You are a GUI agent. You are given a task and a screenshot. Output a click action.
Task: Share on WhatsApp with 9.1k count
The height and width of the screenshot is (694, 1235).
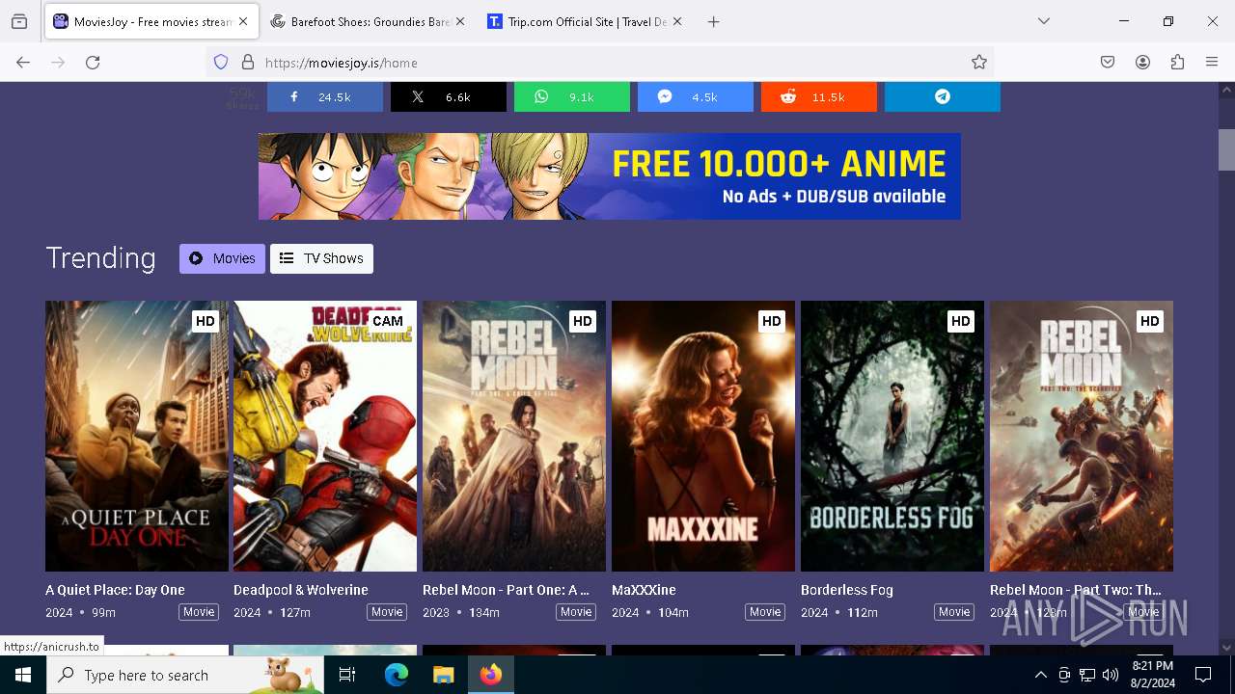(x=571, y=96)
